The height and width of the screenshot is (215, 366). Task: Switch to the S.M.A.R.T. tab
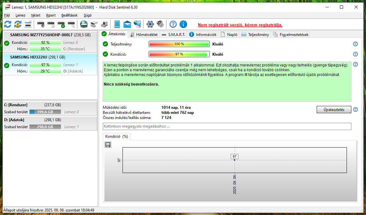coord(173,35)
